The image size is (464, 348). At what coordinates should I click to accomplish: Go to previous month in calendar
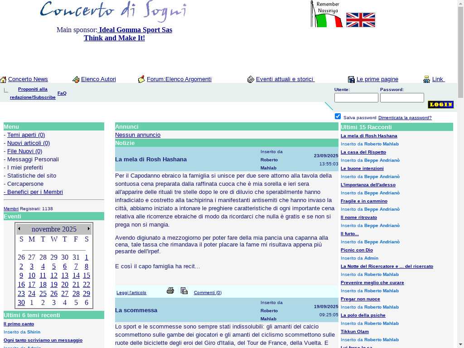click(19, 229)
